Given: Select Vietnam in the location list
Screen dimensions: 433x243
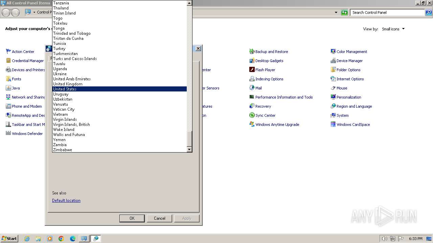Looking at the screenshot, I should coord(119,114).
